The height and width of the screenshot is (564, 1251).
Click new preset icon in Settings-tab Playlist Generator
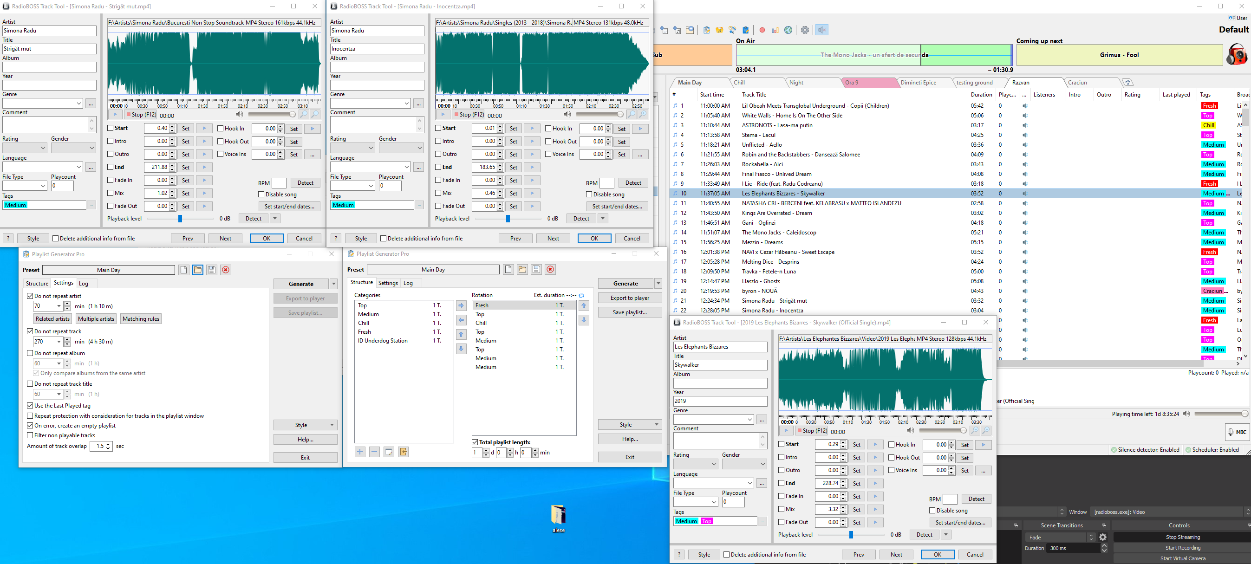pyautogui.click(x=183, y=270)
